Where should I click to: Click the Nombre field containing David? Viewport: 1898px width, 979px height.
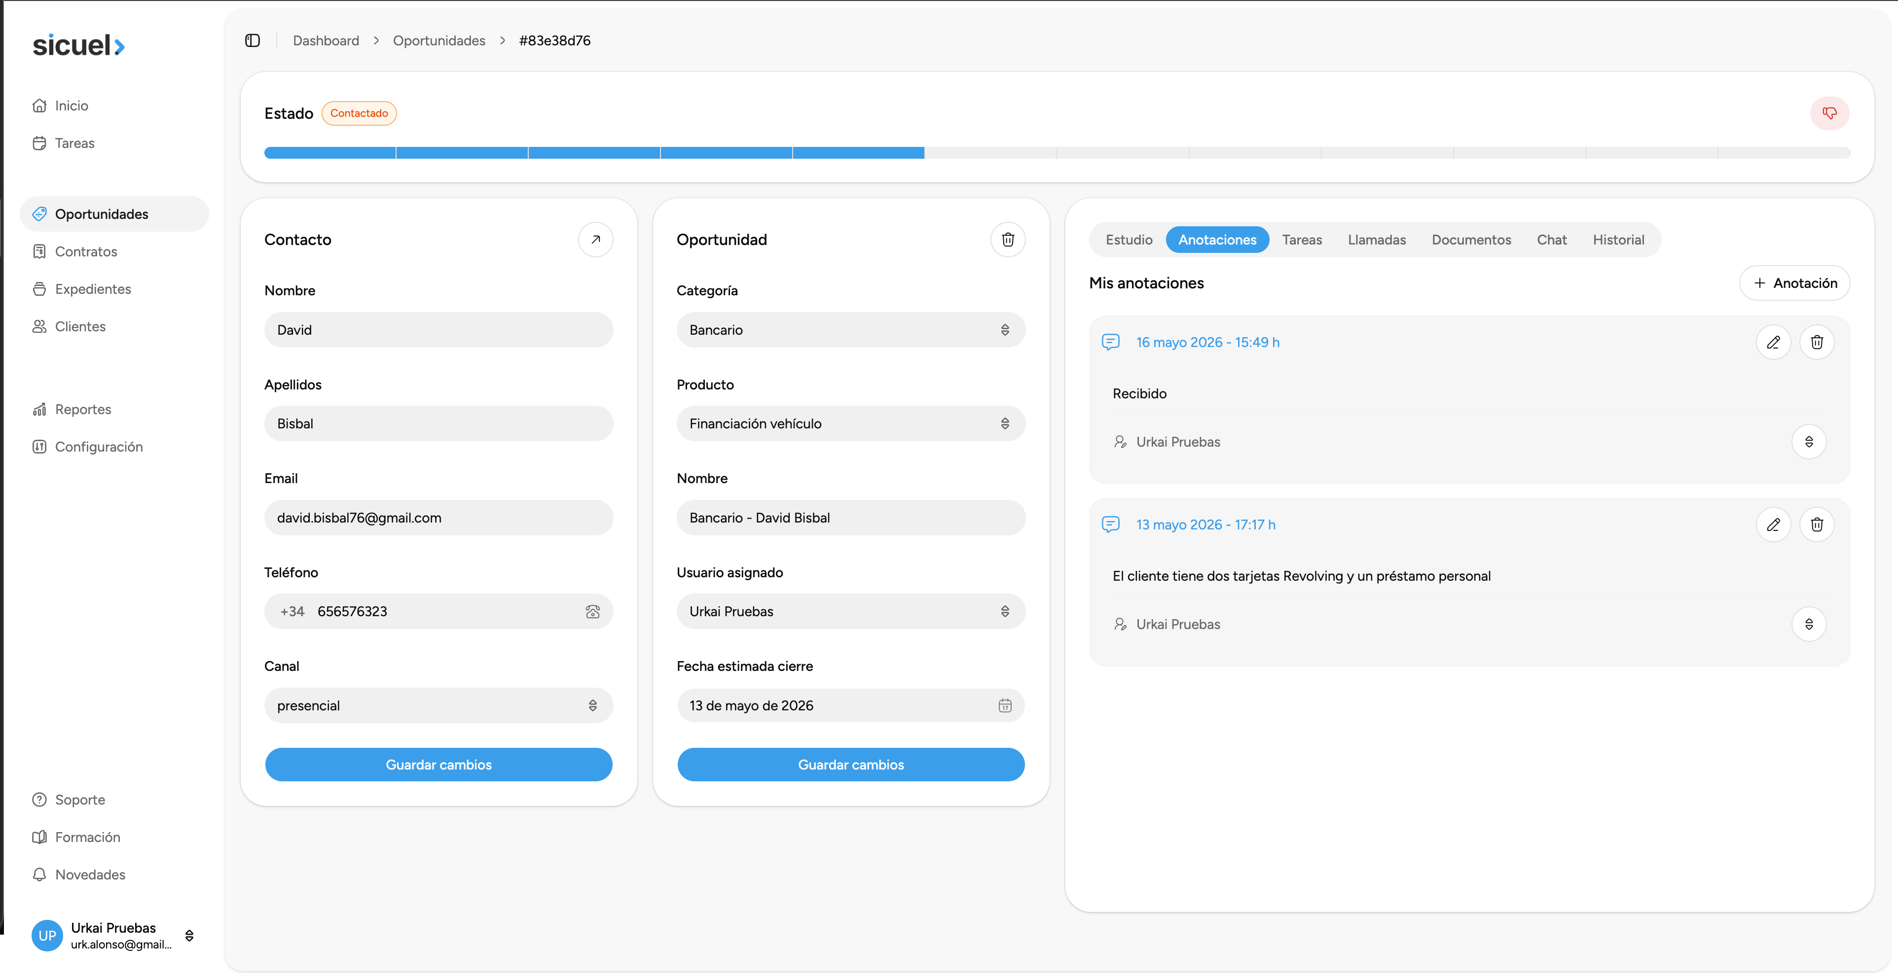[x=438, y=330]
